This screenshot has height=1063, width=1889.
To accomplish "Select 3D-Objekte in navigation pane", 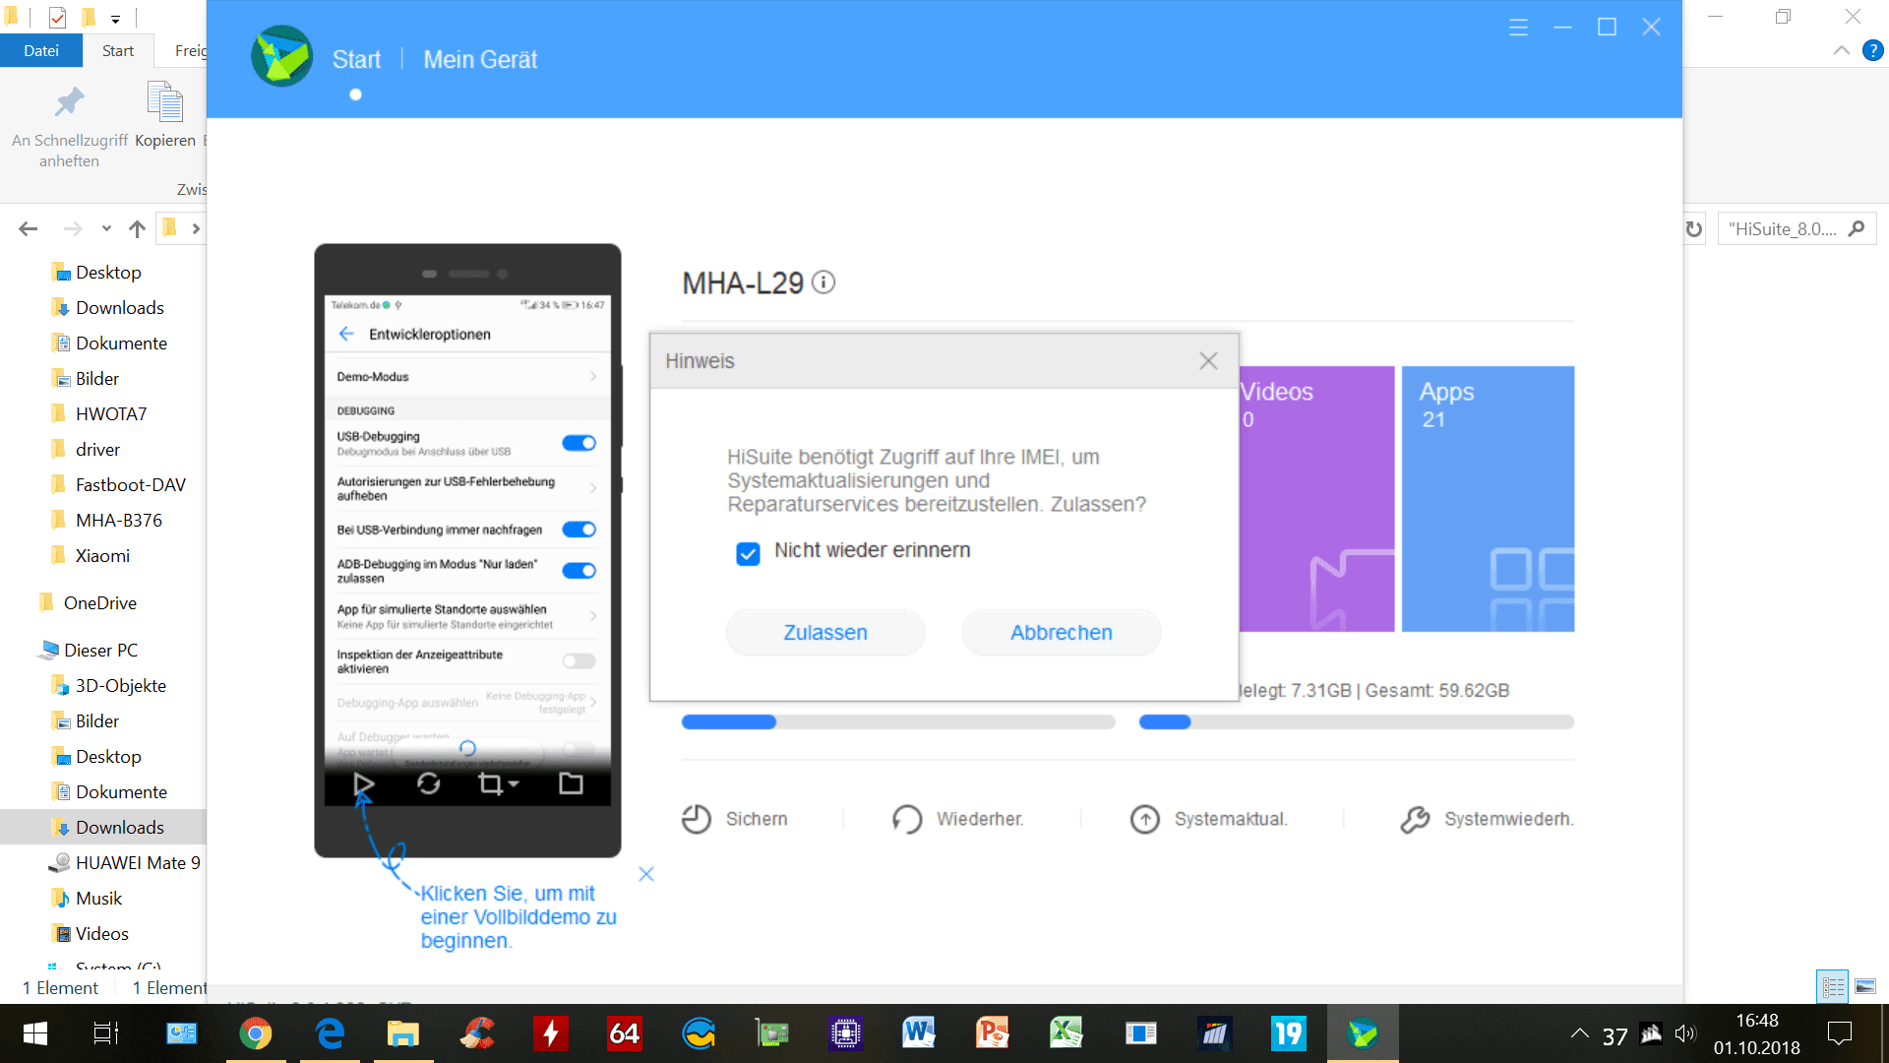I will [120, 685].
